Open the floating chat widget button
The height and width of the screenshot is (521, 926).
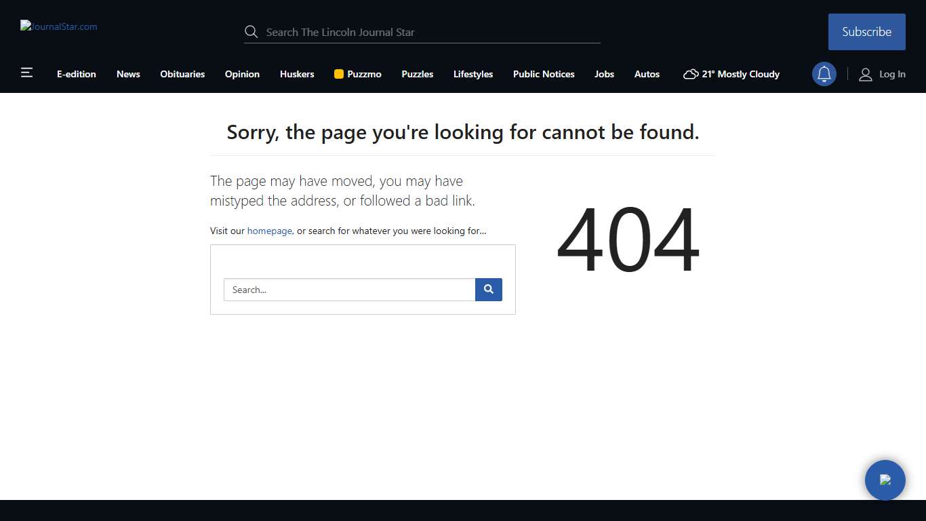[885, 480]
